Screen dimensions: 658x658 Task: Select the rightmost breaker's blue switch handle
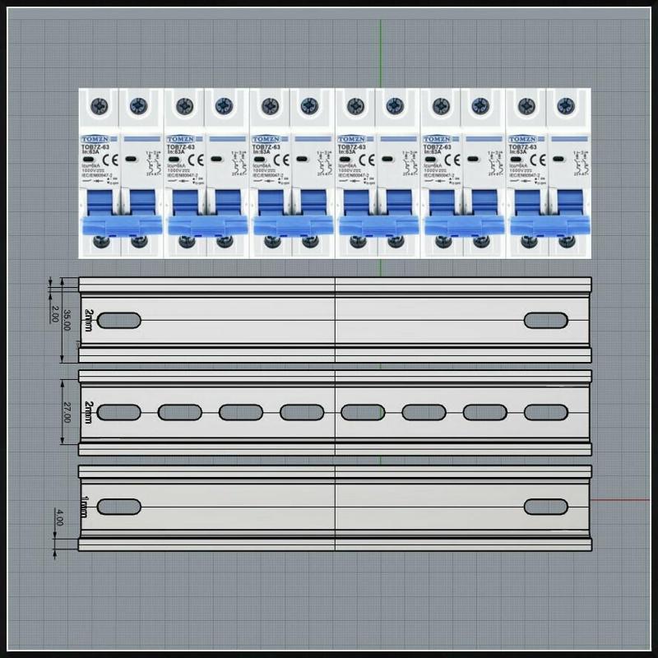pyautogui.click(x=550, y=225)
